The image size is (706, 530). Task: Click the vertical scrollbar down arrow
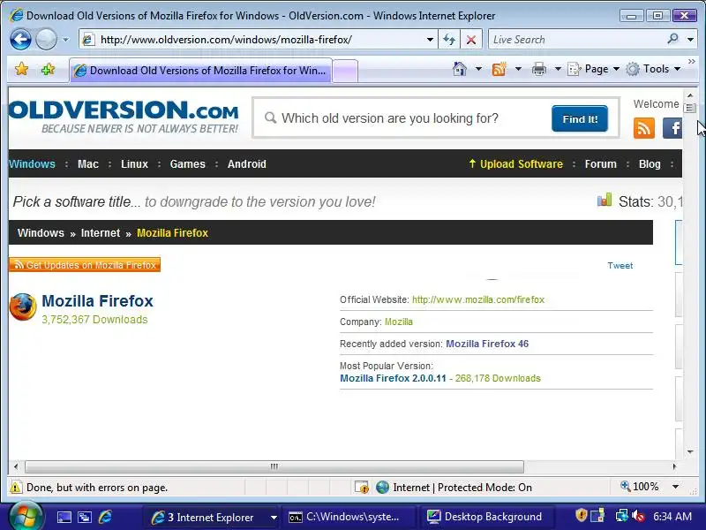[690, 452]
